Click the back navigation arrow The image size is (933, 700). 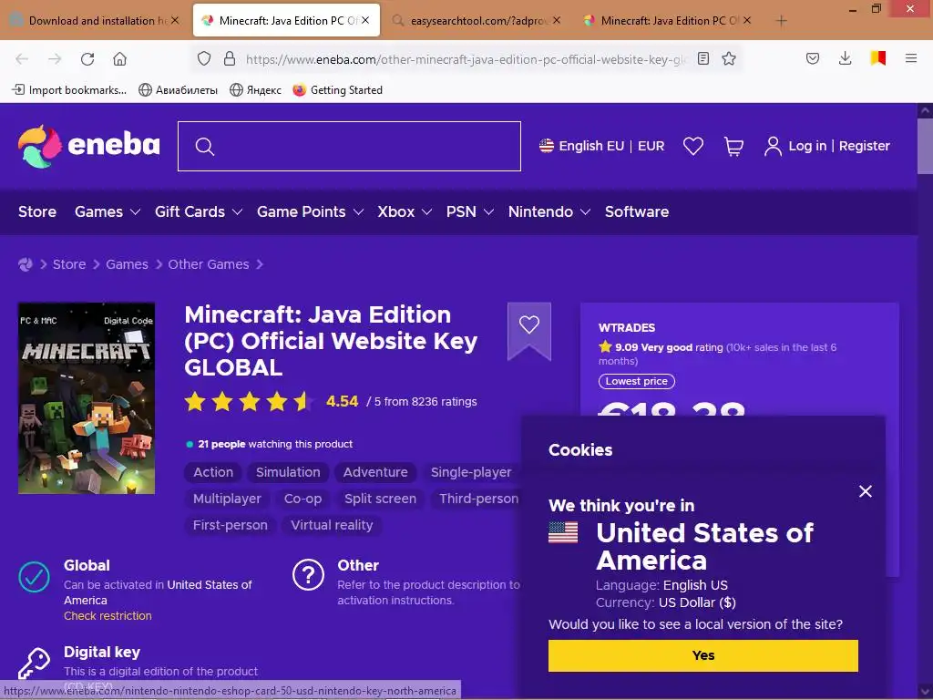(22, 59)
